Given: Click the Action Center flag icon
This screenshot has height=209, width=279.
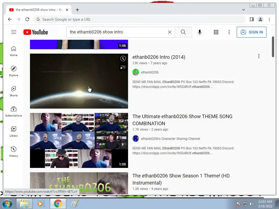Looking at the screenshot, I should [x=238, y=204].
